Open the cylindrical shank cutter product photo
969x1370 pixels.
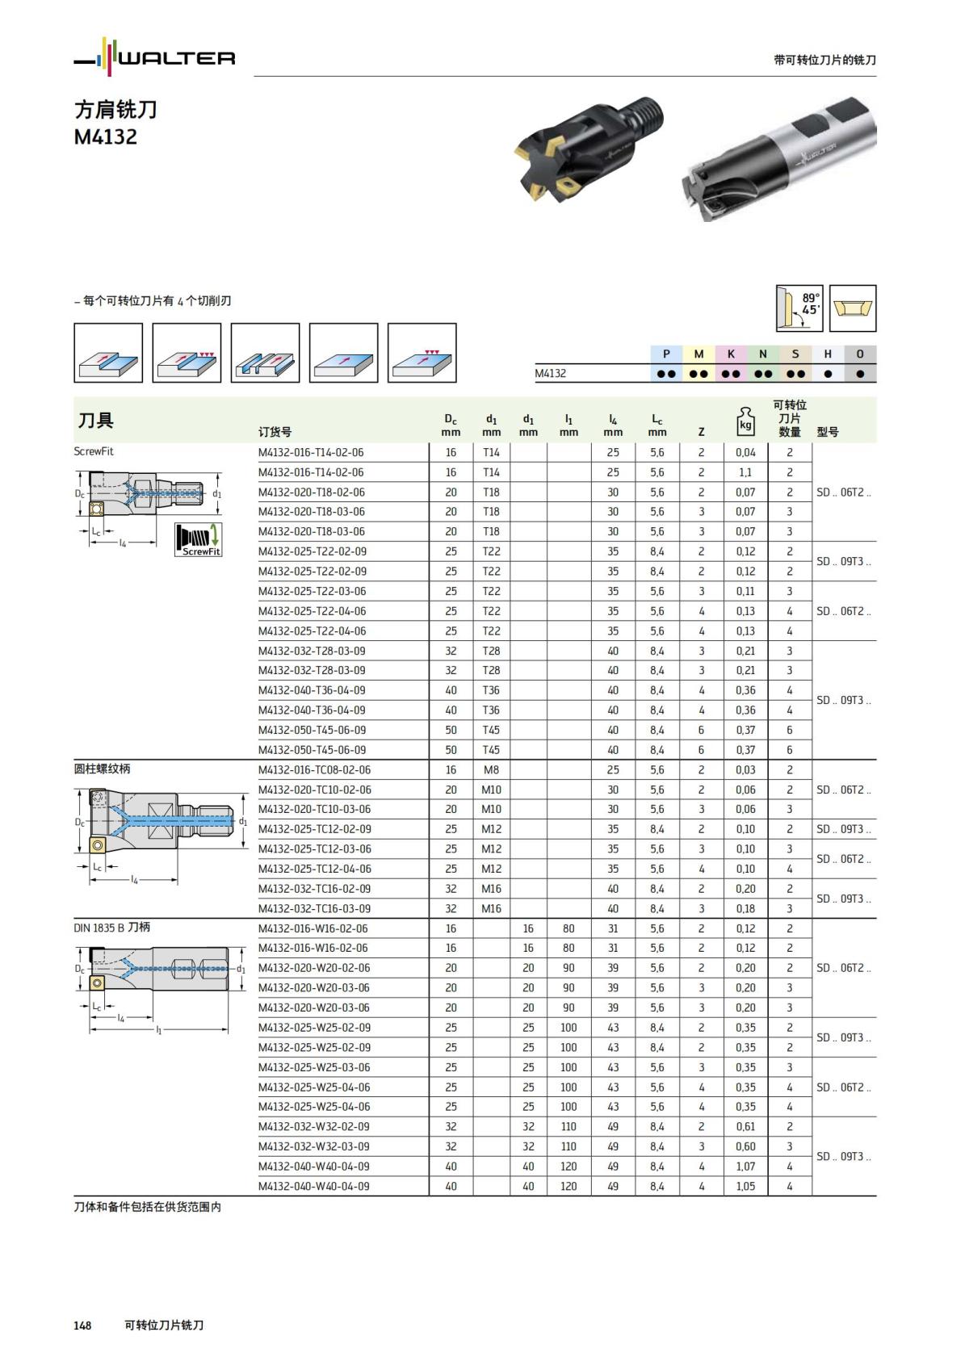click(x=779, y=159)
